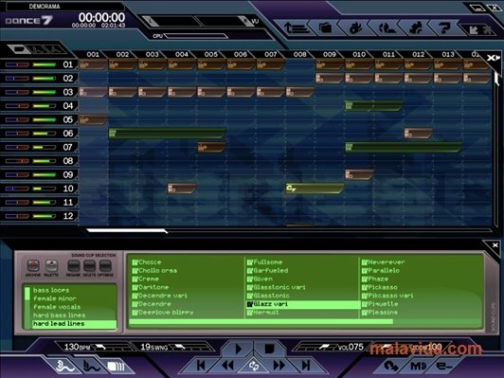Select the 'Deeplove blippy' sound clip
The width and height of the screenshot is (504, 378).
point(163,313)
